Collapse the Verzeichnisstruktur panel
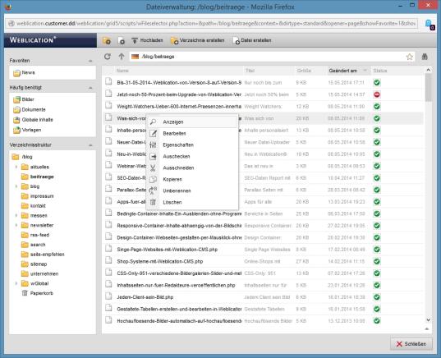This screenshot has height=358, width=441. tap(90, 145)
